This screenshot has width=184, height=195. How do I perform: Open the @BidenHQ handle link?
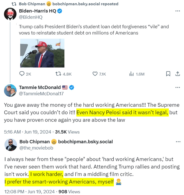(31, 17)
